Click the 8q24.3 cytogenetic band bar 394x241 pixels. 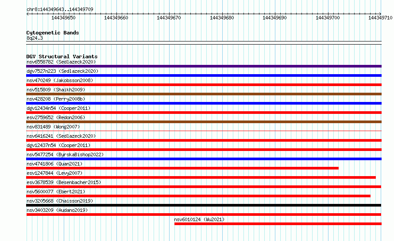click(x=204, y=43)
